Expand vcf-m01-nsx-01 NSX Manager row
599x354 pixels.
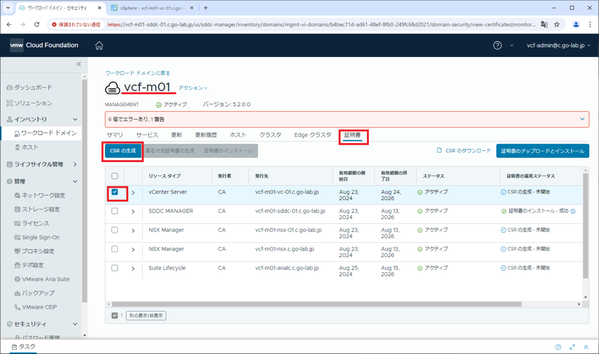click(x=133, y=231)
